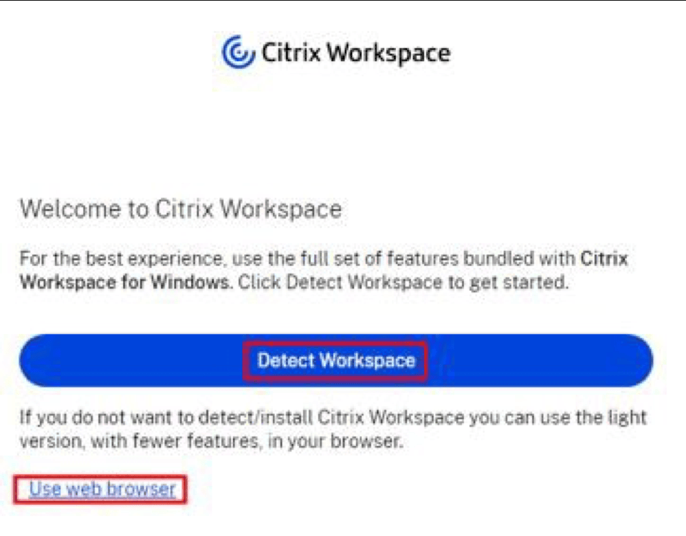
Task: Click the Citrix Workspace wordmark in the header
Action: tap(355, 53)
